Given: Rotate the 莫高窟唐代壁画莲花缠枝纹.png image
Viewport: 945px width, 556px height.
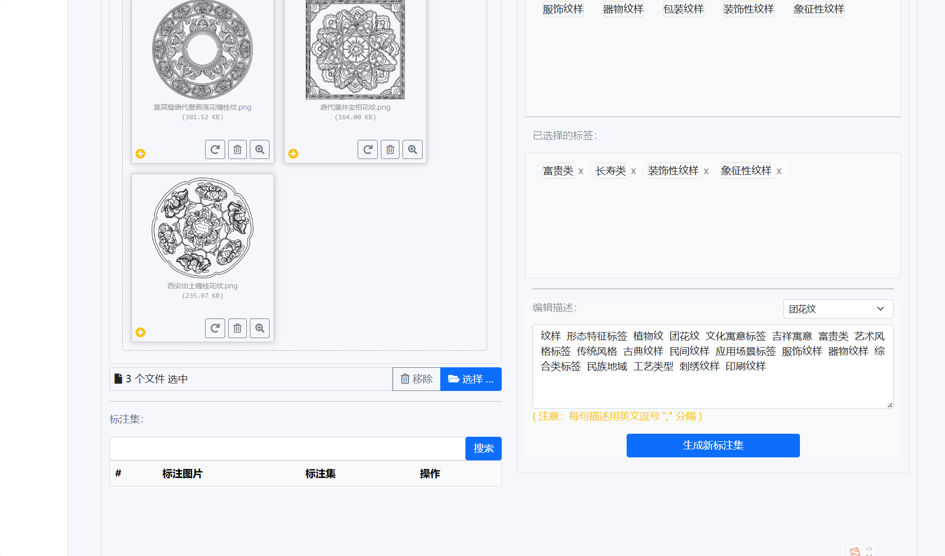Looking at the screenshot, I should pyautogui.click(x=215, y=149).
